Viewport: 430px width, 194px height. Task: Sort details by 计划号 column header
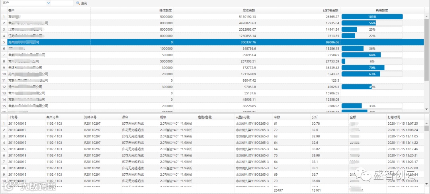tap(13, 117)
